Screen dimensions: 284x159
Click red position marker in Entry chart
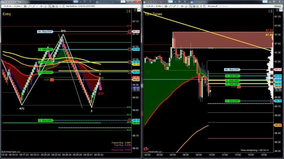[52, 79]
